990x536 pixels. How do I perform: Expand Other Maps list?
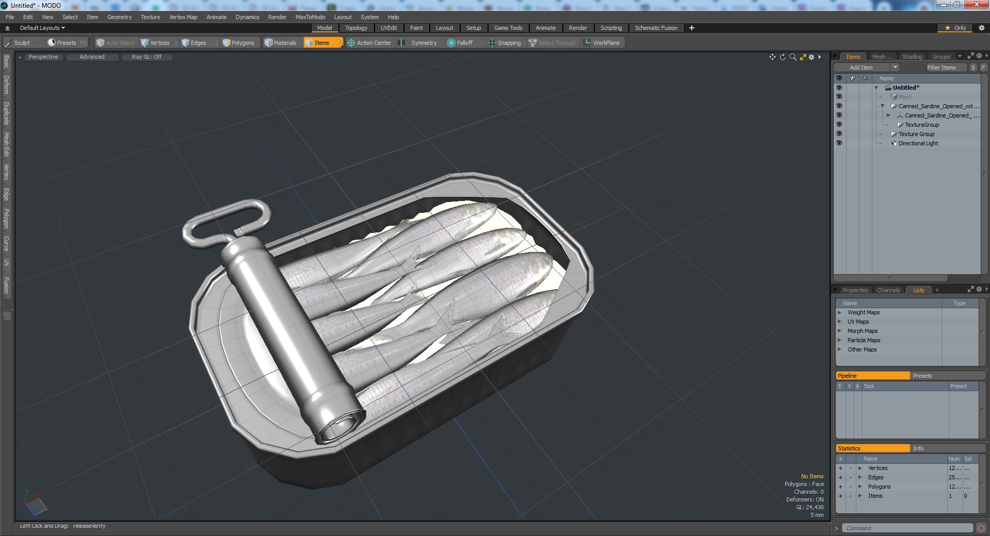click(839, 349)
